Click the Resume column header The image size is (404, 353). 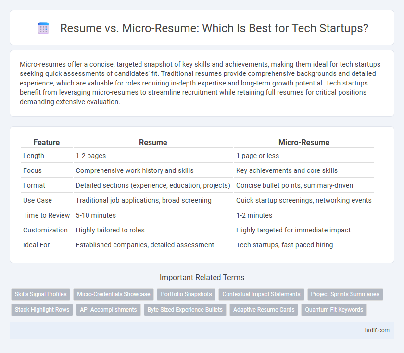[153, 142]
